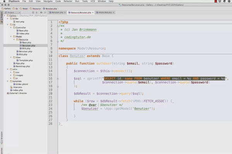Image resolution: width=232 pixels, height=154 pixels.
Task: Switch to the Model/Bild.php editor tab
Action: (x=105, y=13)
